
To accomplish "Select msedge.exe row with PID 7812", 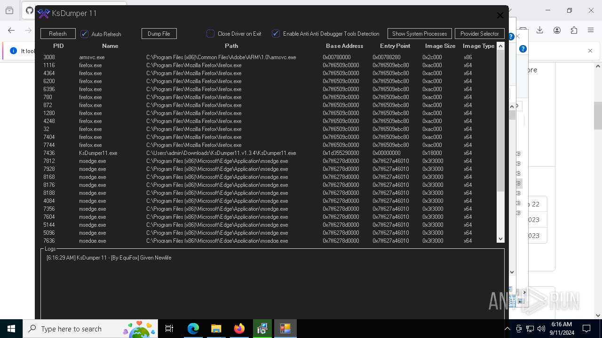I will point(268,161).
